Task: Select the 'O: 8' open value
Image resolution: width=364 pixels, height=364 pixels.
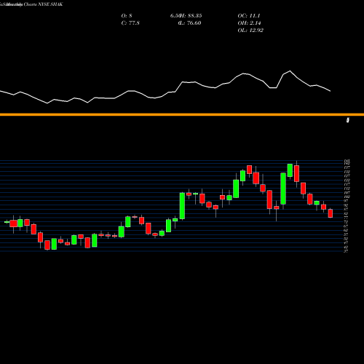Action: (x=127, y=16)
